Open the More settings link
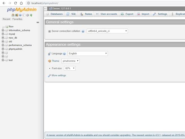Image resolution: width=185 pixels, height=139 pixels. (59, 76)
